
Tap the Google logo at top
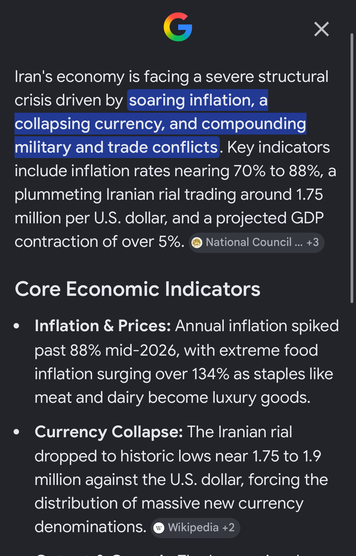coord(178,27)
